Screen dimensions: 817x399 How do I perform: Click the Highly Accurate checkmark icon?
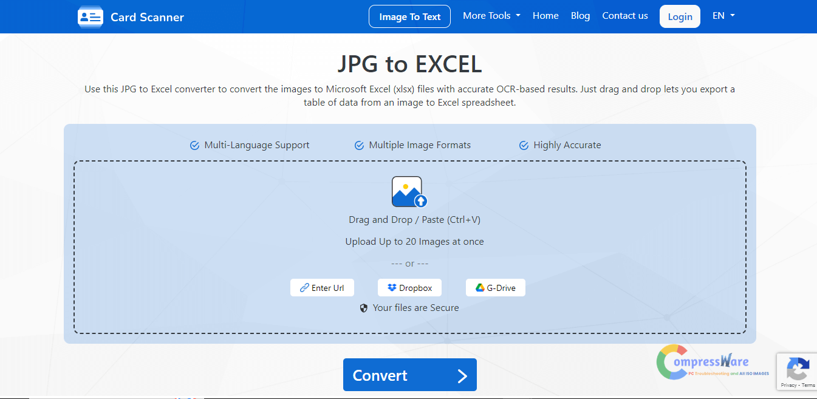524,145
